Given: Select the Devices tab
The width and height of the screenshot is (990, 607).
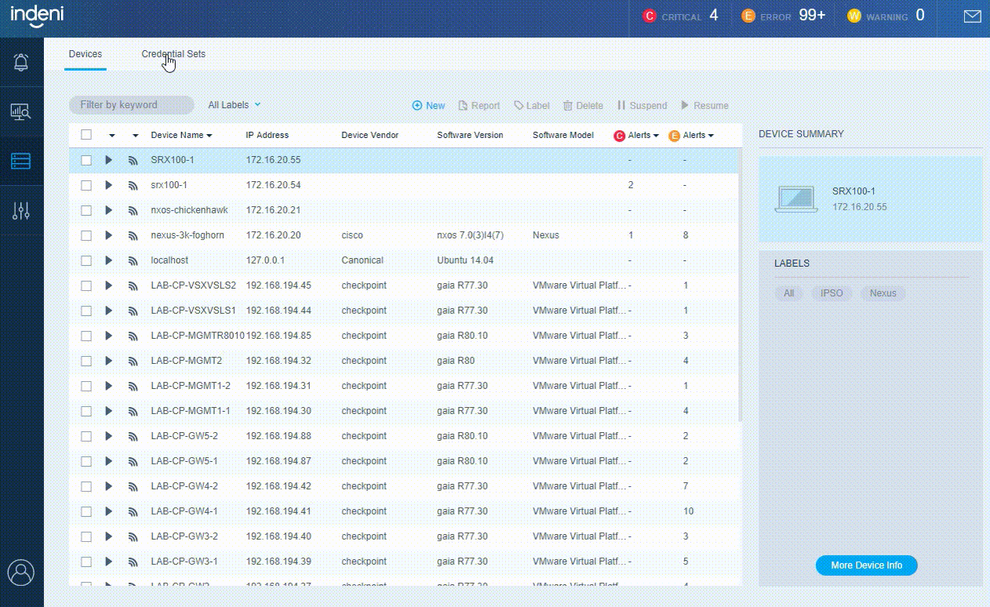Looking at the screenshot, I should 86,54.
